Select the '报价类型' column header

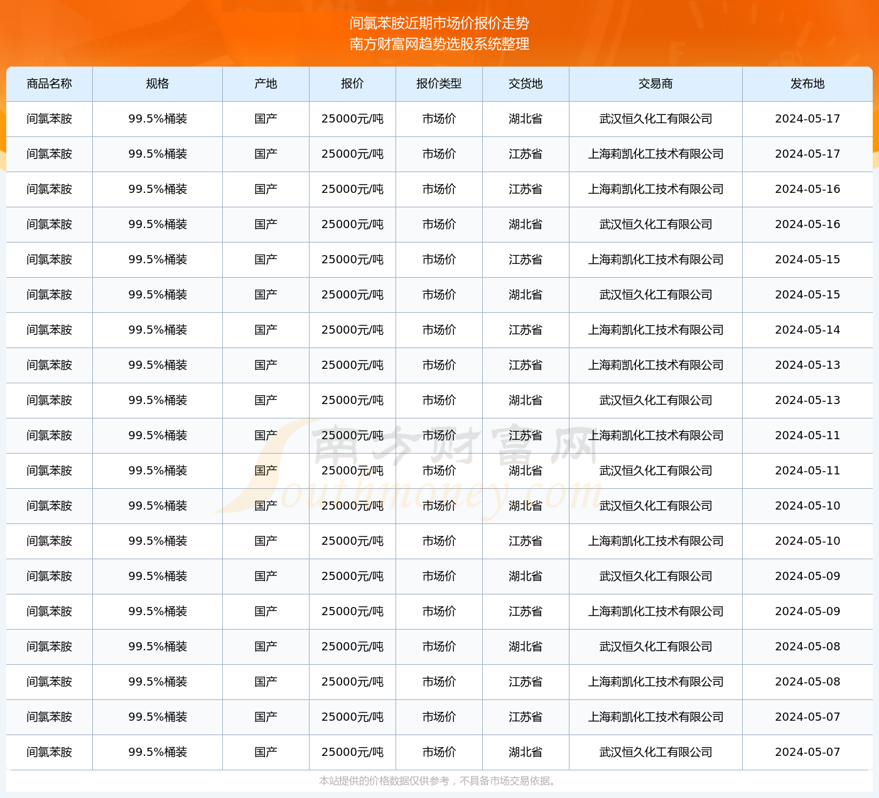439,84
